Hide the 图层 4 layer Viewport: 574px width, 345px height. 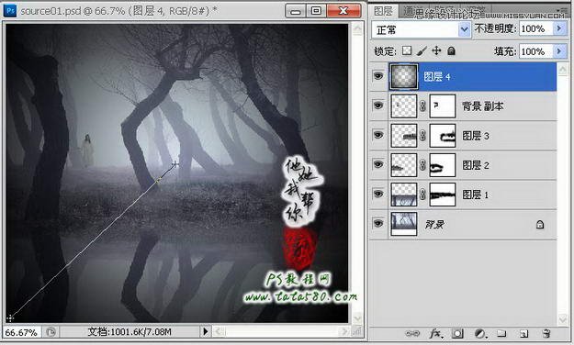coord(378,76)
